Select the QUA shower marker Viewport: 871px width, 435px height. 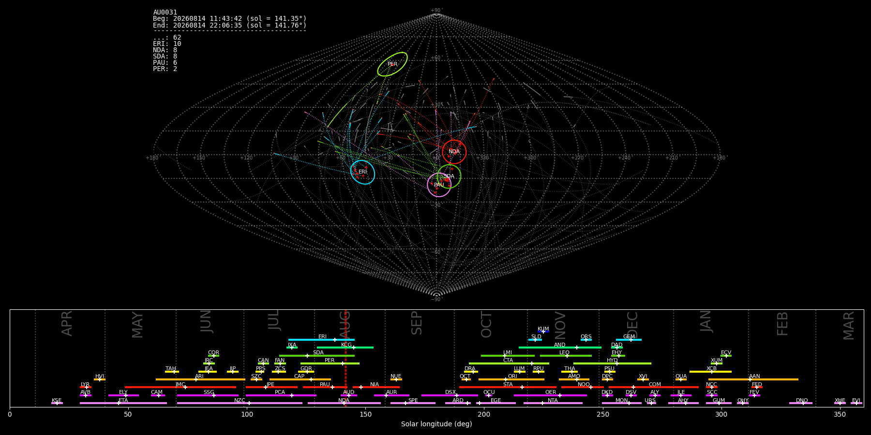click(681, 379)
